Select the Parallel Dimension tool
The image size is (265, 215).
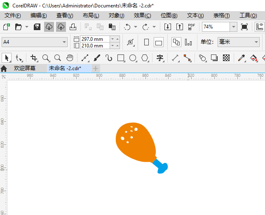pyautogui.click(x=176, y=58)
